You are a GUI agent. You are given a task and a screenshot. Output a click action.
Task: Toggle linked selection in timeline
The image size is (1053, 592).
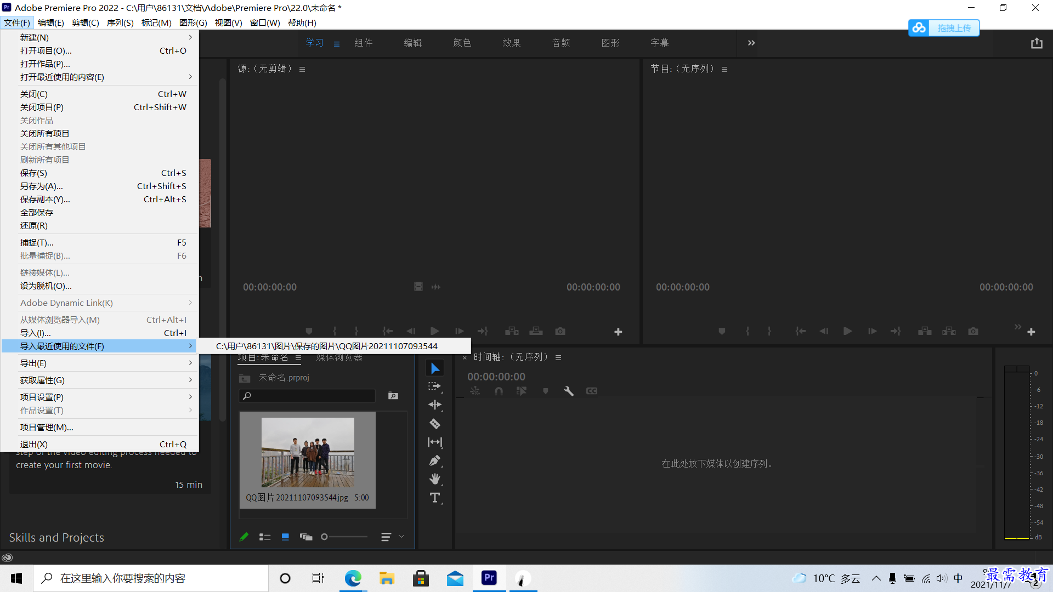tap(522, 391)
